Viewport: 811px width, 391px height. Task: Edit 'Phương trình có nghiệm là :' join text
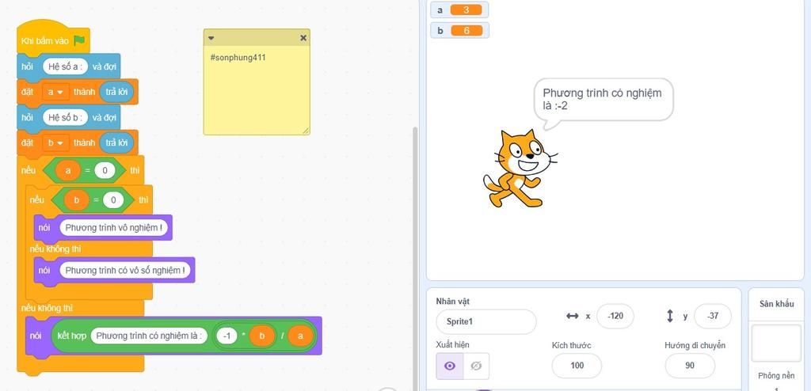point(149,336)
